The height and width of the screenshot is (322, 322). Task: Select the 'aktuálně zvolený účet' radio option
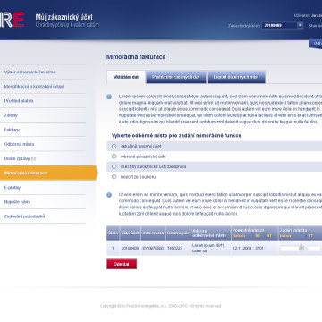(114, 147)
